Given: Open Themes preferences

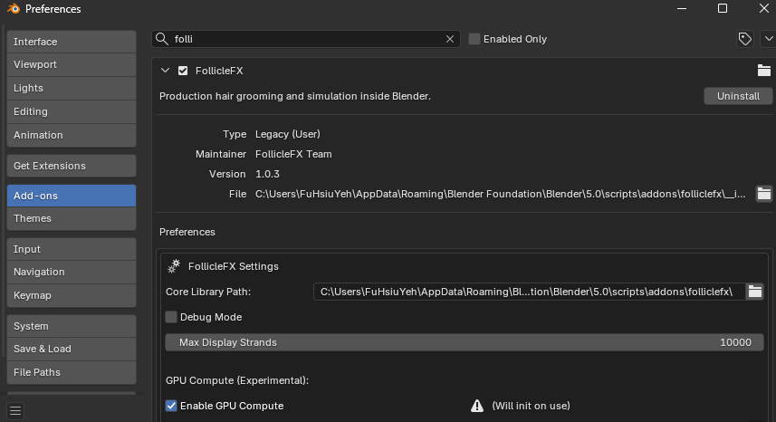Looking at the screenshot, I should 72,218.
